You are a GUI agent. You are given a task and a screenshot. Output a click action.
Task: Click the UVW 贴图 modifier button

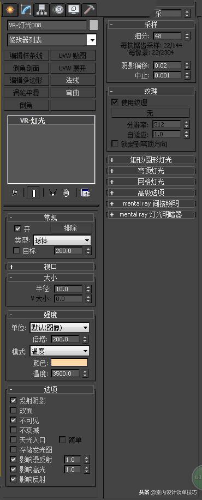[73, 56]
